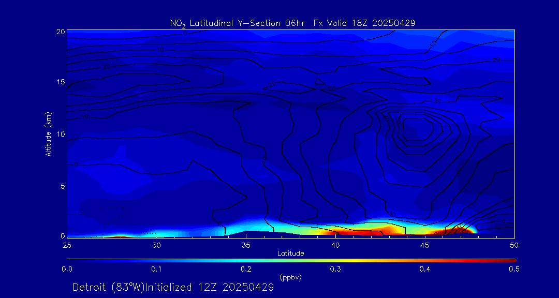Click the NO2 Latitudinal Y-Section plot title
559x298 pixels.
pos(292,23)
